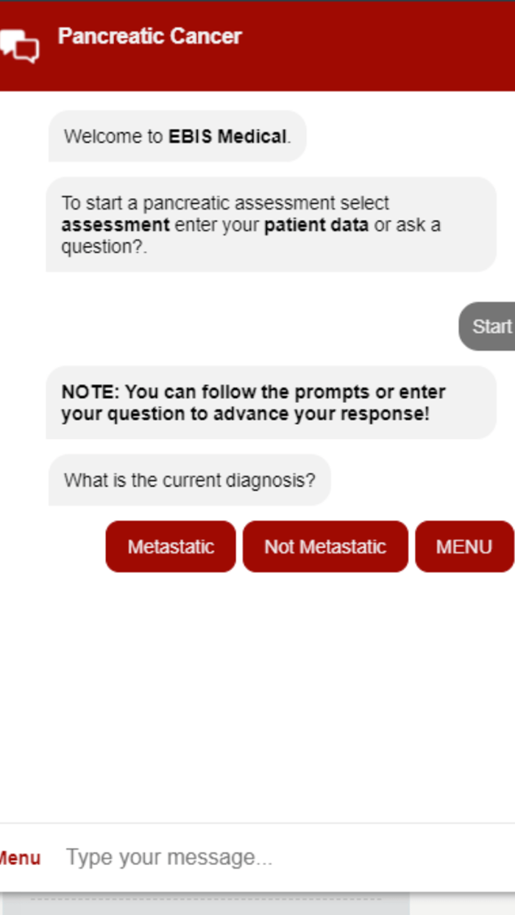Image resolution: width=515 pixels, height=915 pixels.
Task: Choose Metastatic to answer the diagnosis question
Action: [x=170, y=546]
